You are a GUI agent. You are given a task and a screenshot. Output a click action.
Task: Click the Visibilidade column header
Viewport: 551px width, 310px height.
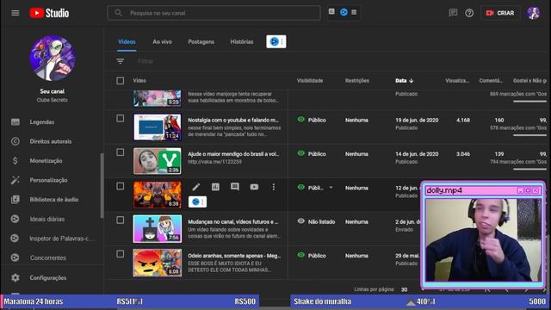(310, 80)
